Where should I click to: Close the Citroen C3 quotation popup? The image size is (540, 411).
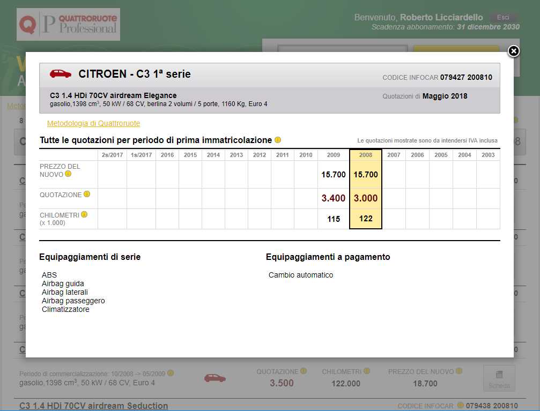coord(514,51)
